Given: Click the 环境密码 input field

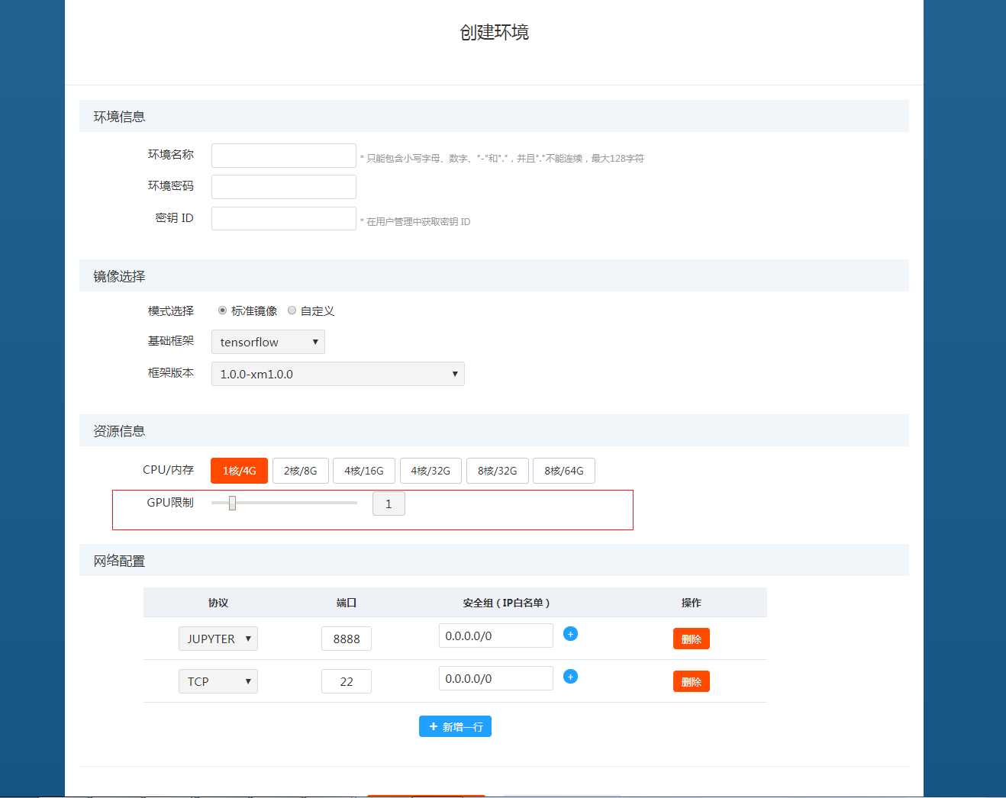Looking at the screenshot, I should [x=284, y=187].
